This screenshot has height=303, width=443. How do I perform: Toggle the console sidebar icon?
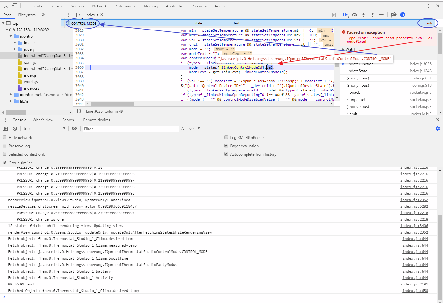point(6,128)
